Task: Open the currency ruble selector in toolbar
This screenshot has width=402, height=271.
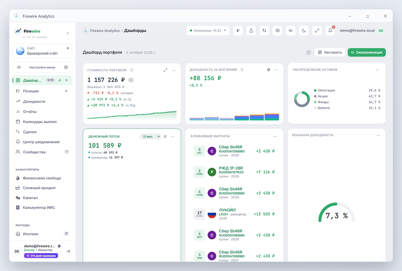Action: [238, 31]
